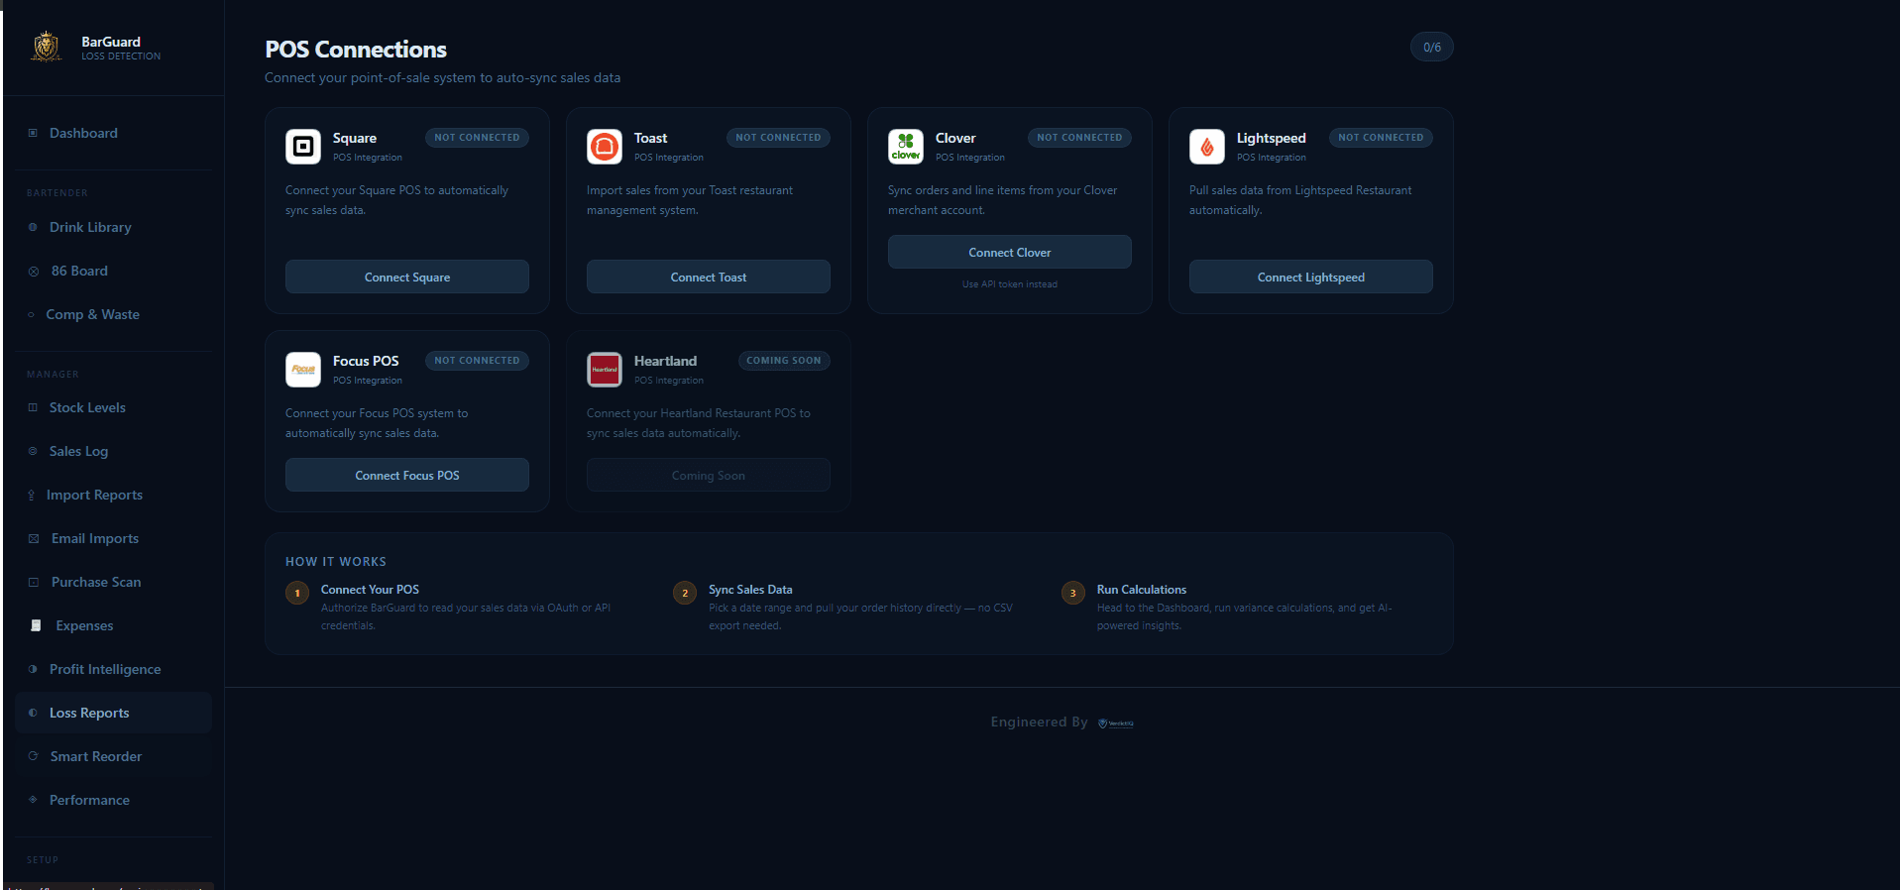The height and width of the screenshot is (890, 1900).
Task: Click the BarGuard lion logo
Action: (46, 47)
